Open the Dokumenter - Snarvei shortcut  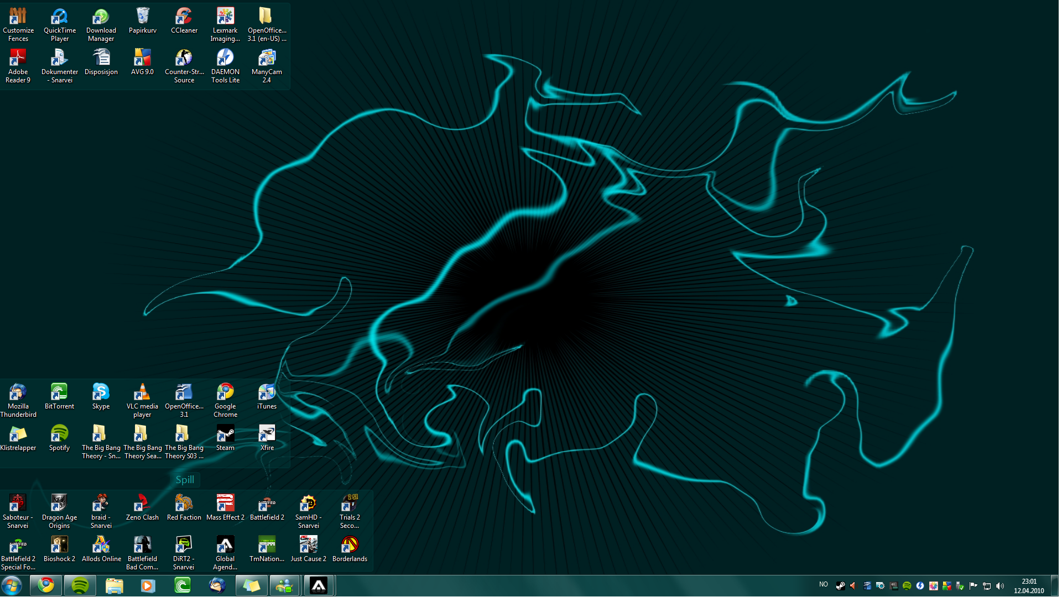(60, 66)
